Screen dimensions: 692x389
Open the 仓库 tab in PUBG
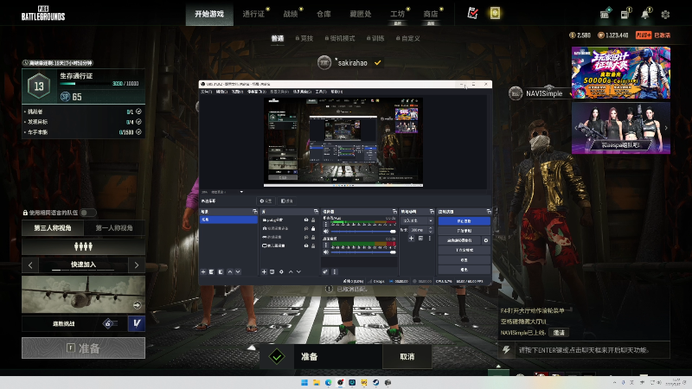click(324, 14)
